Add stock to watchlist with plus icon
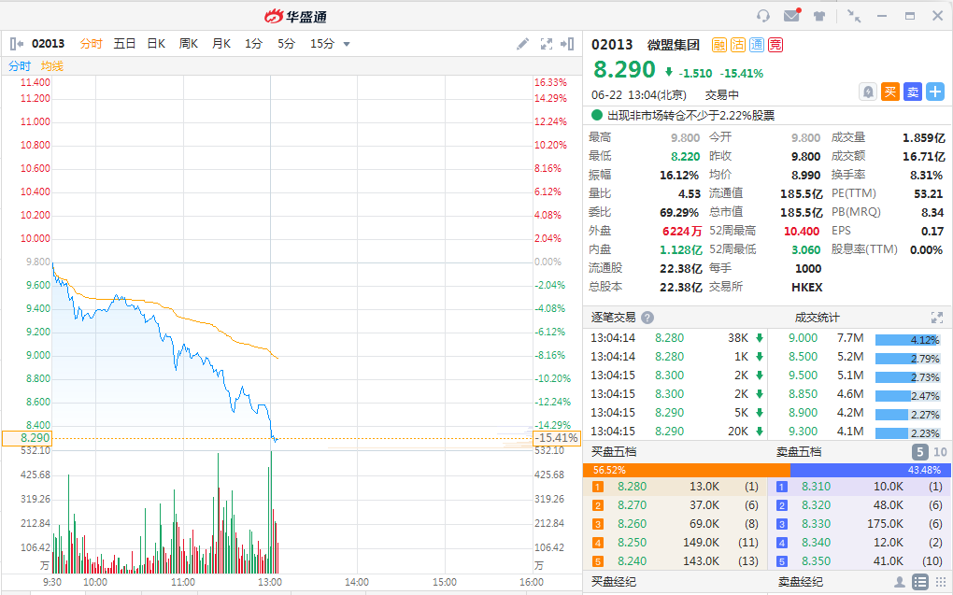Screen dimensions: 953x595 pyautogui.click(x=935, y=92)
